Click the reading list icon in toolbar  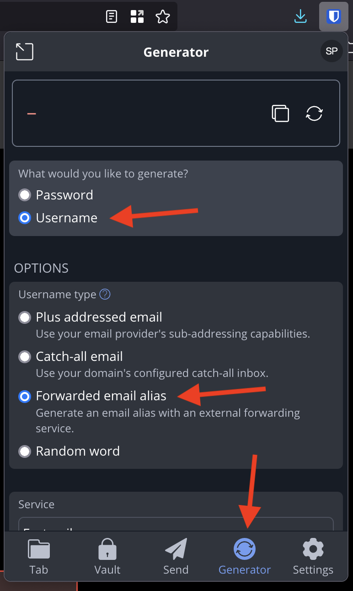tap(111, 16)
